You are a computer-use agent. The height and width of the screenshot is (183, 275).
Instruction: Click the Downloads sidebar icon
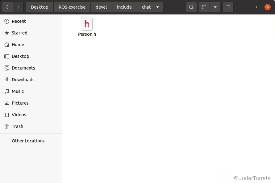7,80
